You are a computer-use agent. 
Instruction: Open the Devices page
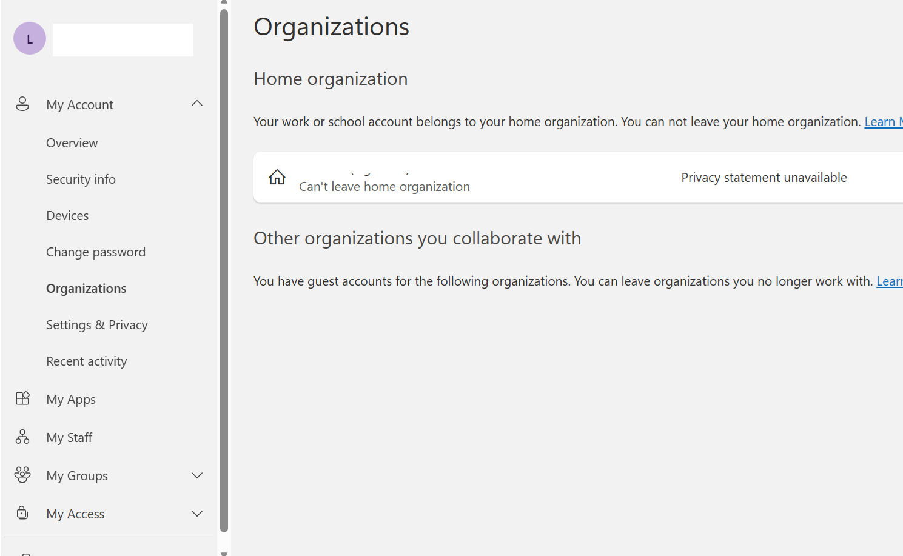click(x=67, y=216)
